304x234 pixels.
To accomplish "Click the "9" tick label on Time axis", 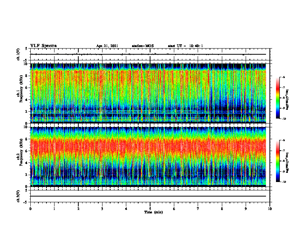I will [246, 209].
